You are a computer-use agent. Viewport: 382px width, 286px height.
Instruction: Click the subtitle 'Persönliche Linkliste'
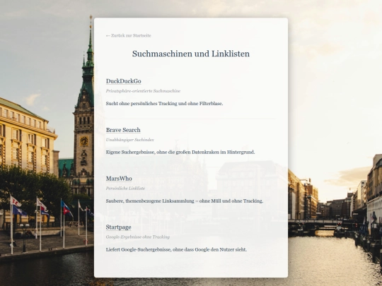[x=125, y=189]
